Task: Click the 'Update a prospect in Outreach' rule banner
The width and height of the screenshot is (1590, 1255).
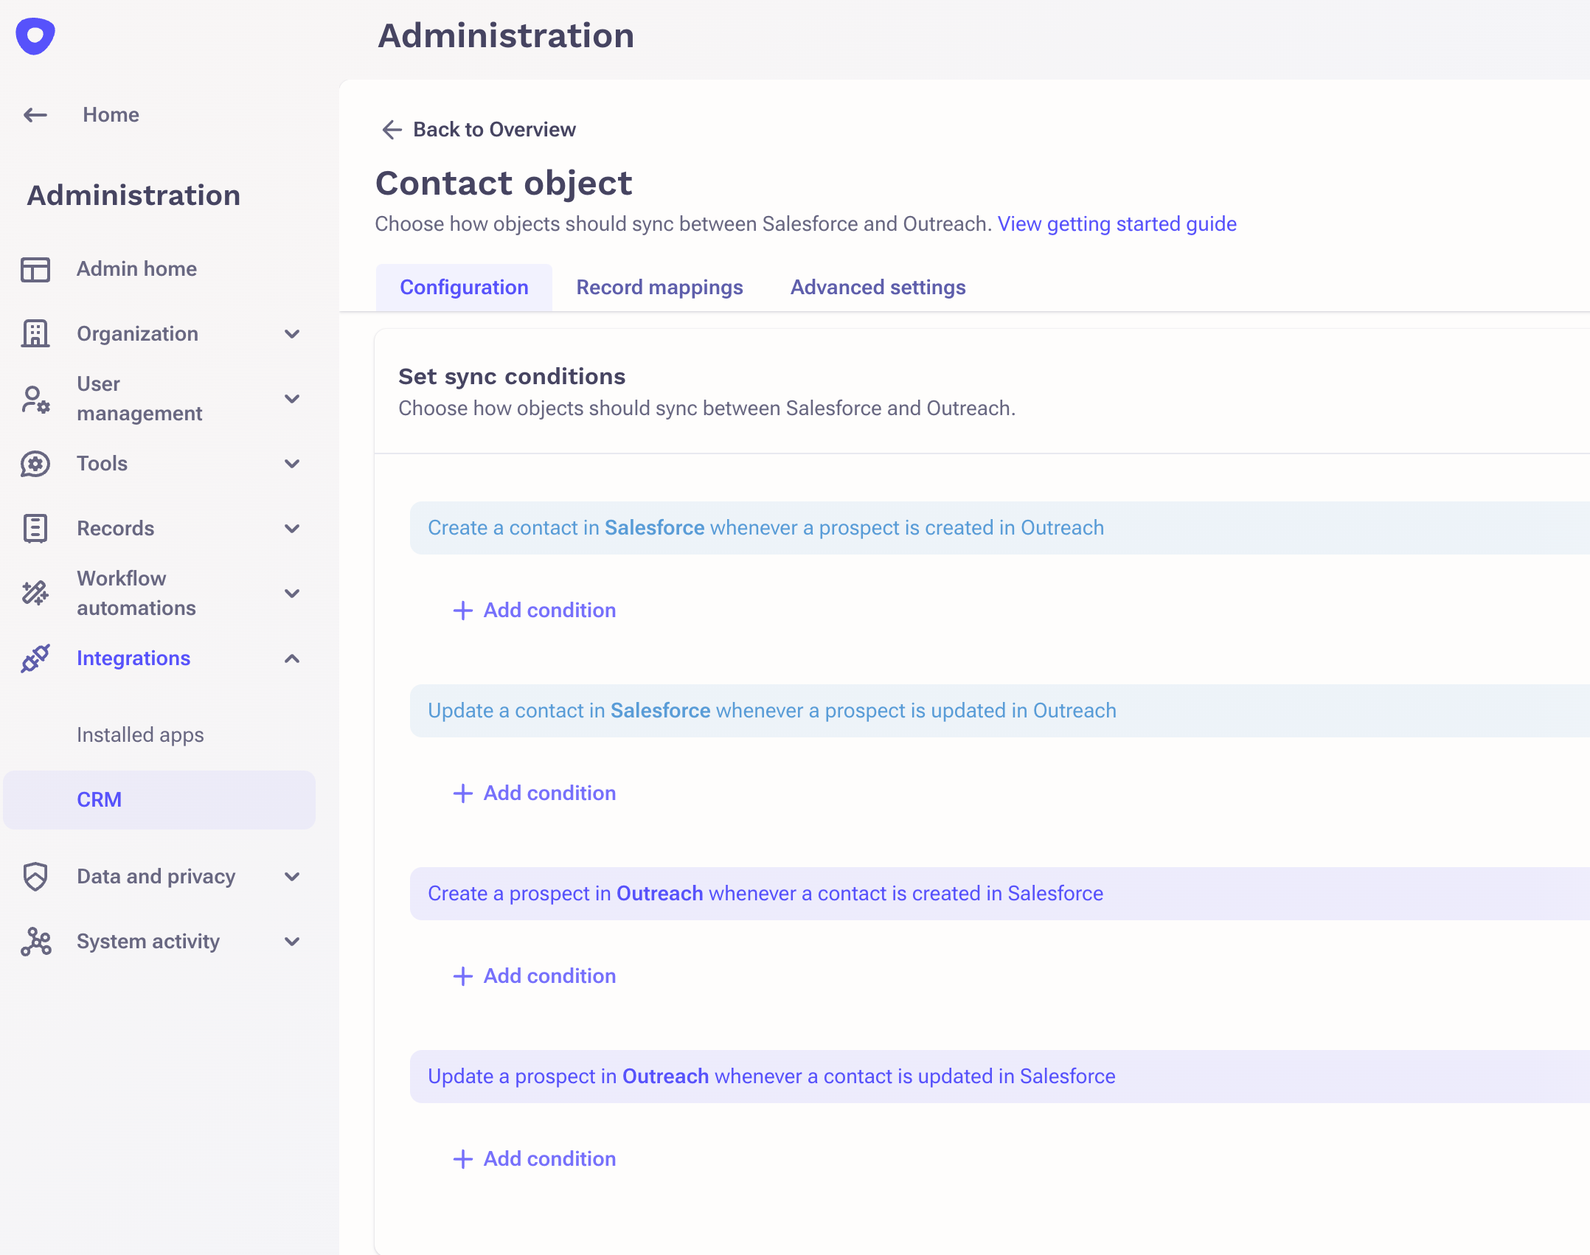Action: pos(999,1077)
